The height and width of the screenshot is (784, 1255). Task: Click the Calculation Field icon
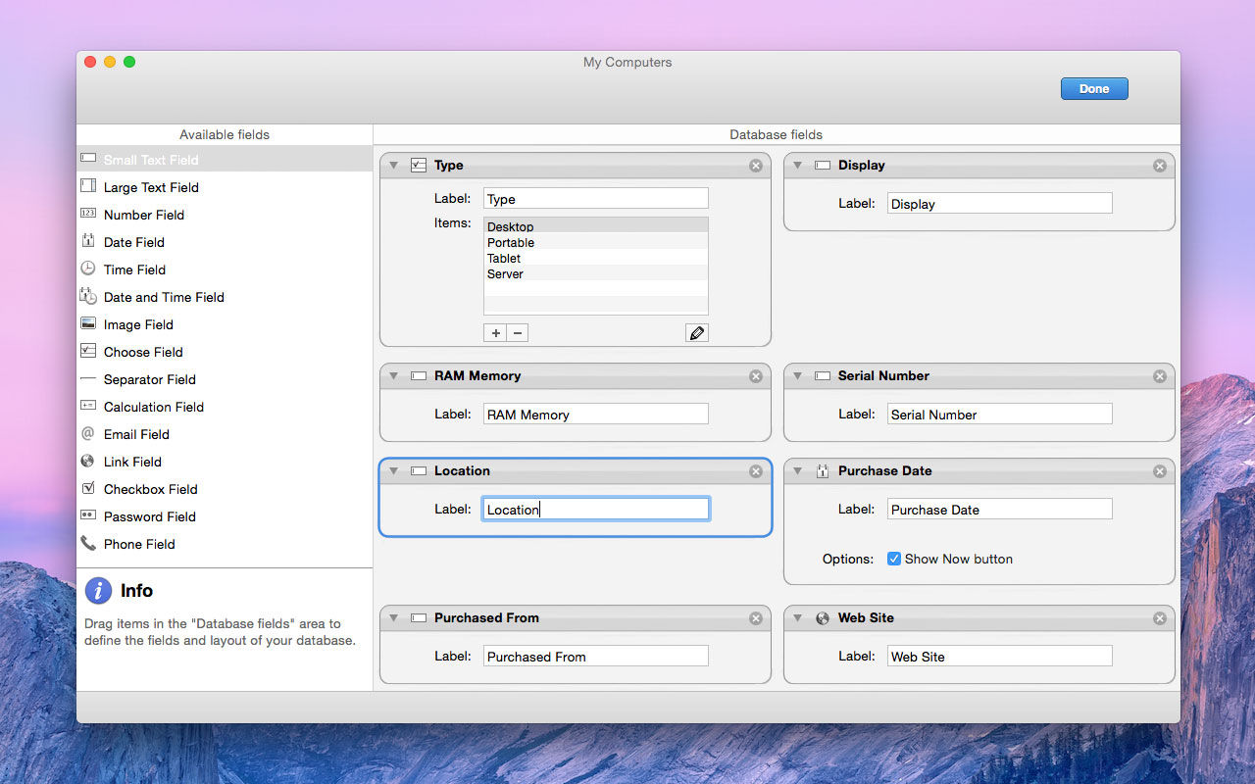(x=88, y=406)
